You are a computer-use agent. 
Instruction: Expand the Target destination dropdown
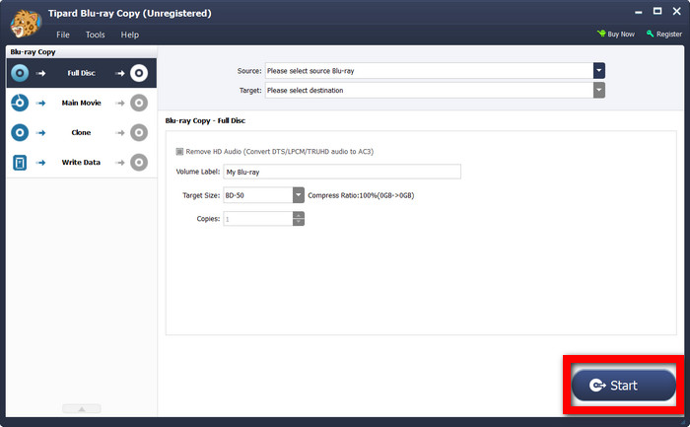coord(598,91)
